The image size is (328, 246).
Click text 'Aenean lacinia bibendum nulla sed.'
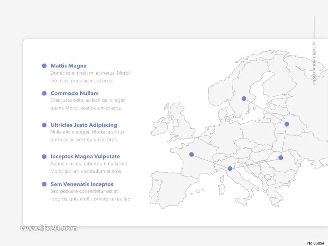point(89,164)
